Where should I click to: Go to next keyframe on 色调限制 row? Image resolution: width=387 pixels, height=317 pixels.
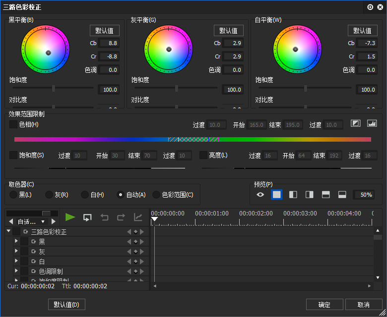click(x=142, y=271)
